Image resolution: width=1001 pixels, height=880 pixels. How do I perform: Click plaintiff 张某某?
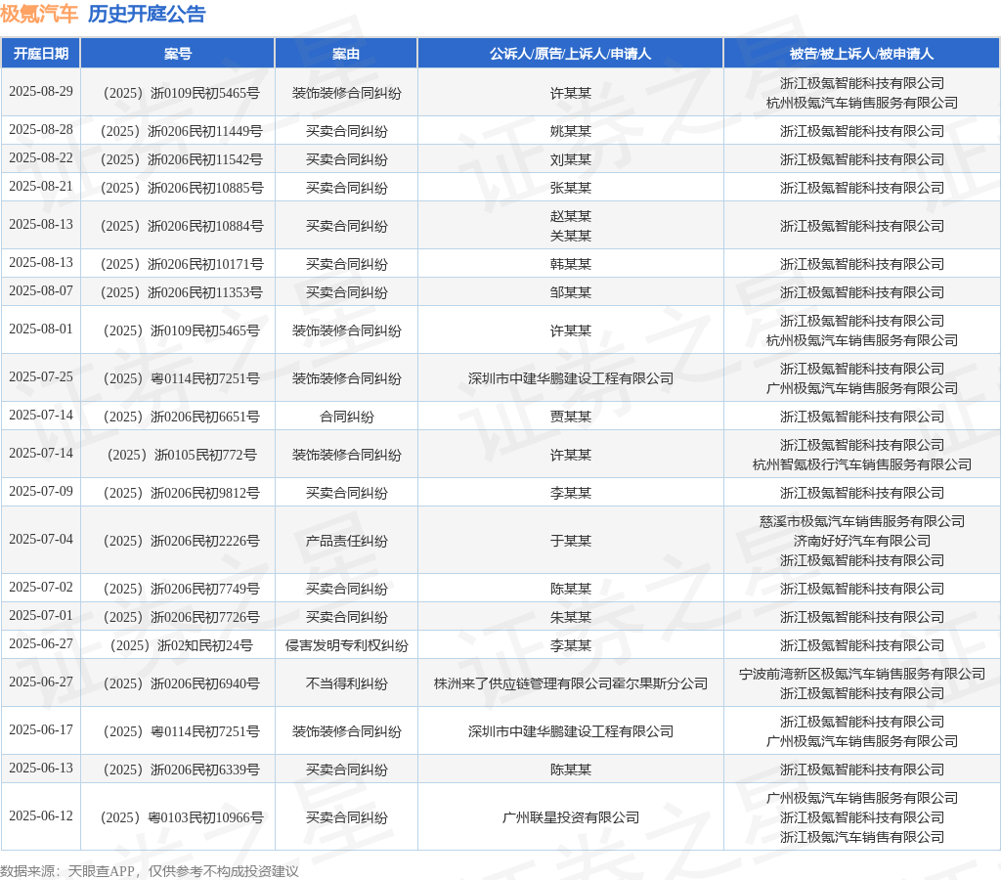pyautogui.click(x=571, y=188)
